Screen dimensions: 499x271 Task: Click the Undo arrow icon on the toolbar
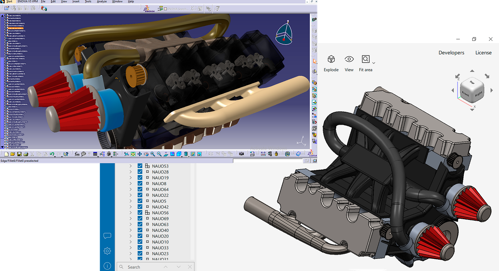click(51, 154)
